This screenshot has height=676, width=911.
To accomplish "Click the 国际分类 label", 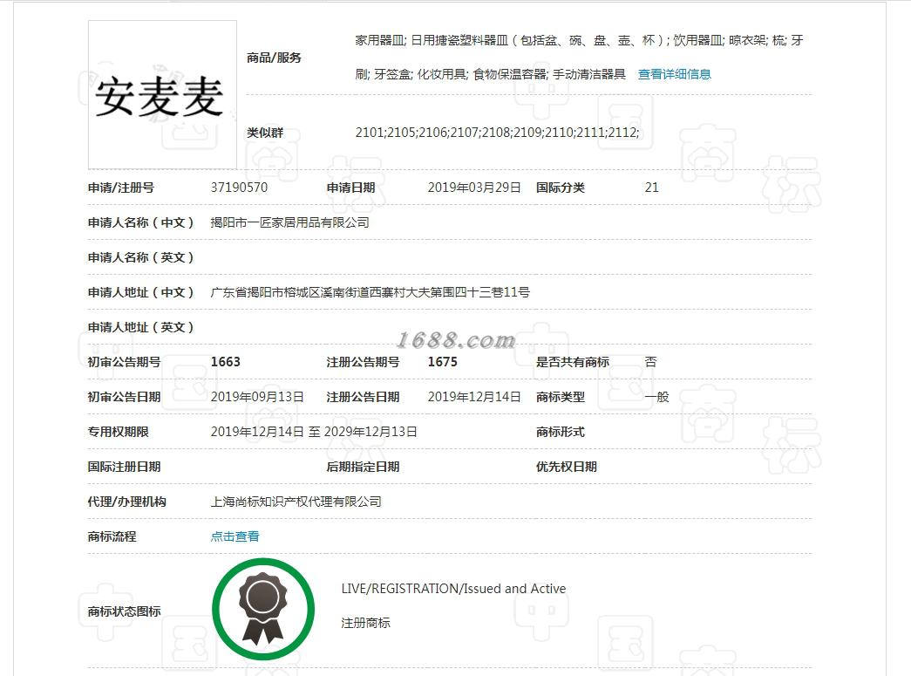I will [560, 188].
